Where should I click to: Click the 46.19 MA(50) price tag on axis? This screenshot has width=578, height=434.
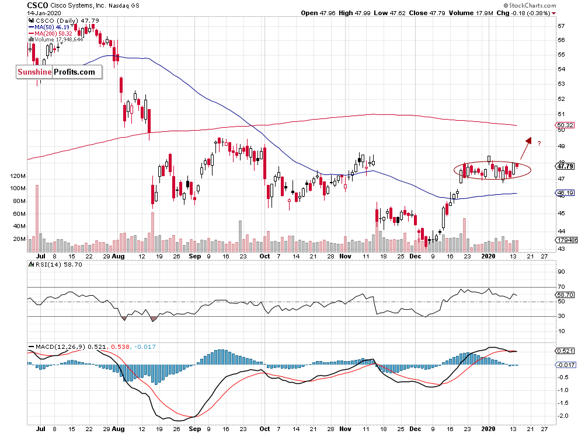[x=565, y=192]
